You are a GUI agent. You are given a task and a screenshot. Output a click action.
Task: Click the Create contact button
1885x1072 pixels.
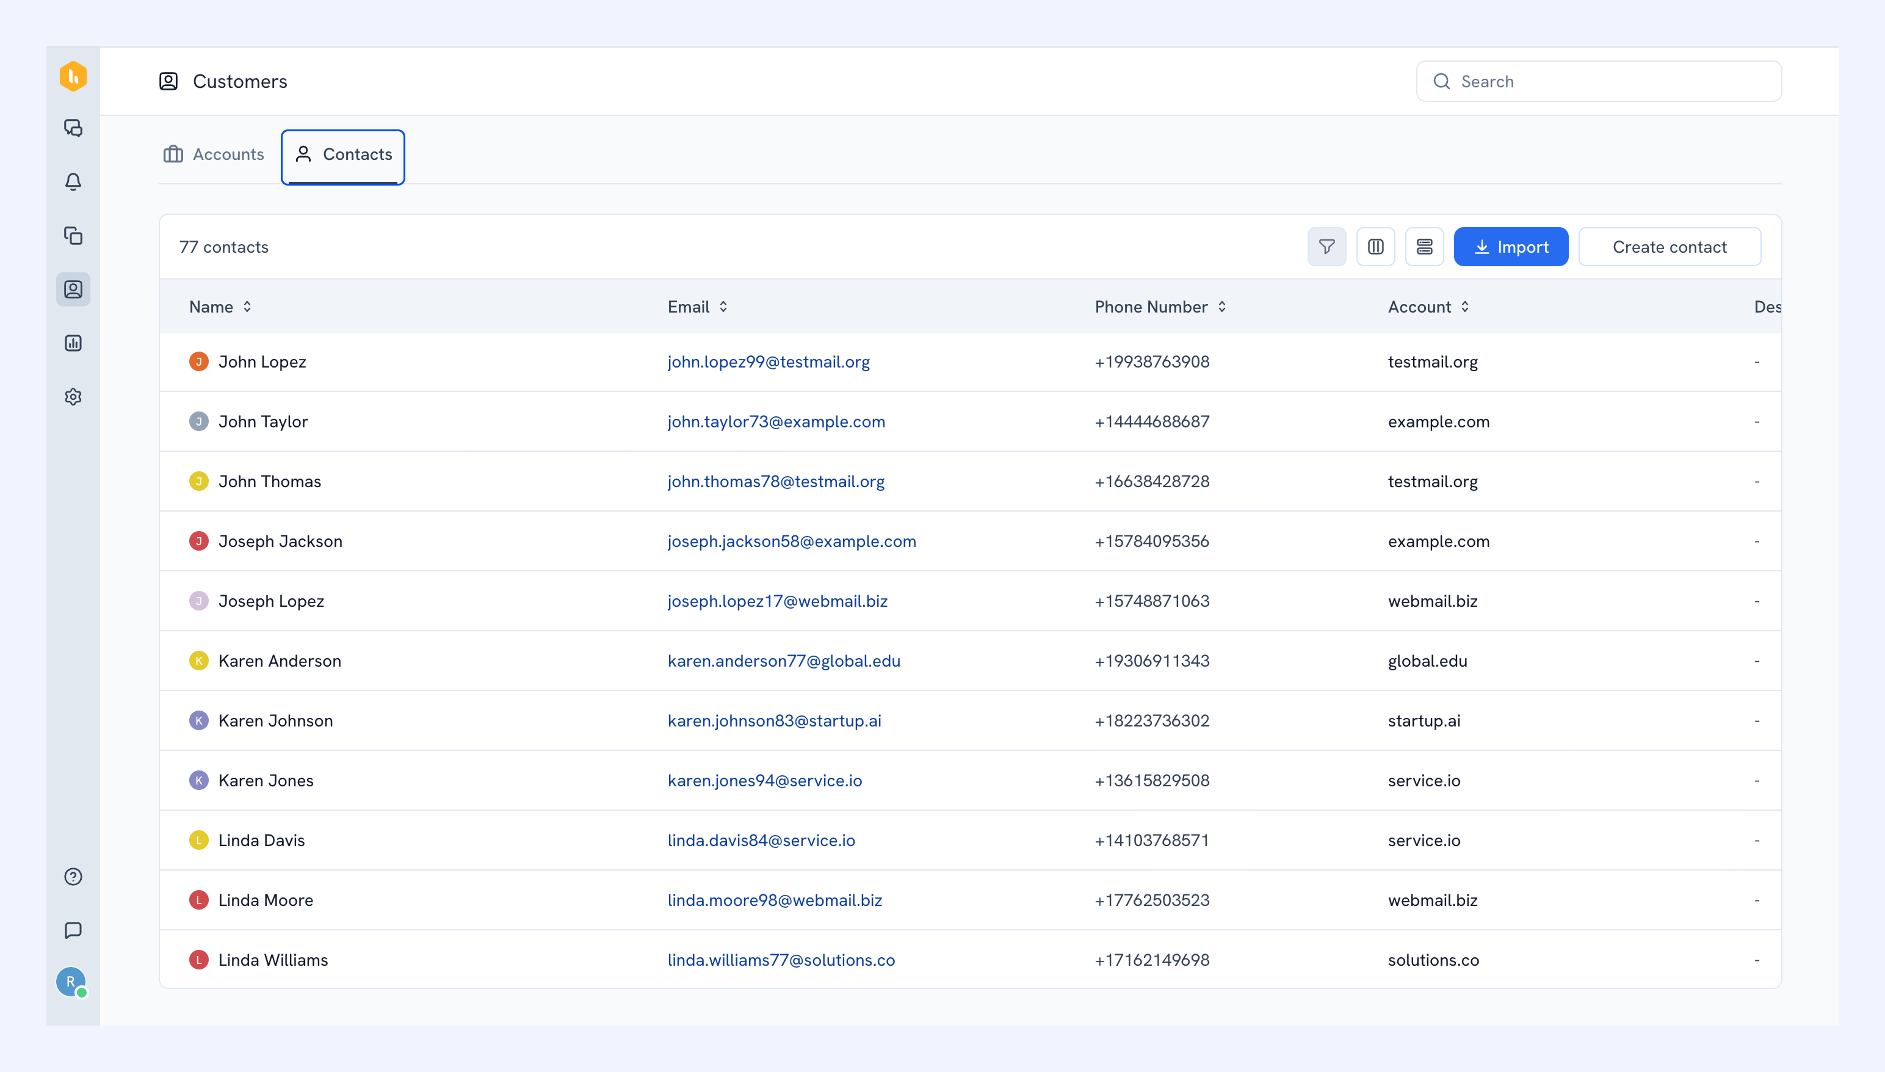pyautogui.click(x=1669, y=247)
